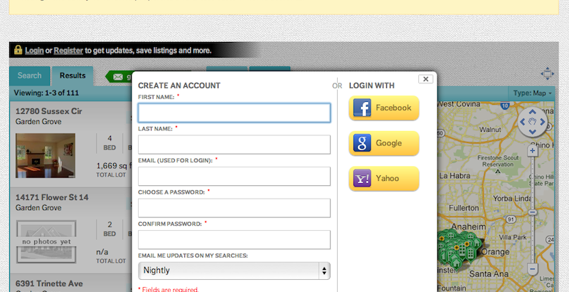Click the green envelope email icon
This screenshot has width=569, height=292.
pyautogui.click(x=118, y=77)
